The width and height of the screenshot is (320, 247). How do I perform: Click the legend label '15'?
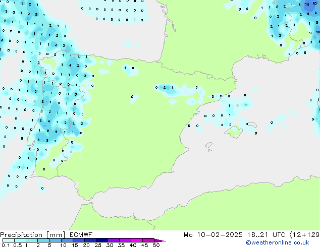point(75,245)
